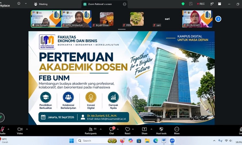Open the Chat panel
This screenshot has height=145, width=242.
(x=112, y=131)
